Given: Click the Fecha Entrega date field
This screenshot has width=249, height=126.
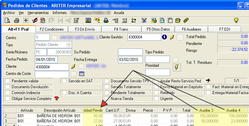Looking at the screenshot, I should pos(130,60).
